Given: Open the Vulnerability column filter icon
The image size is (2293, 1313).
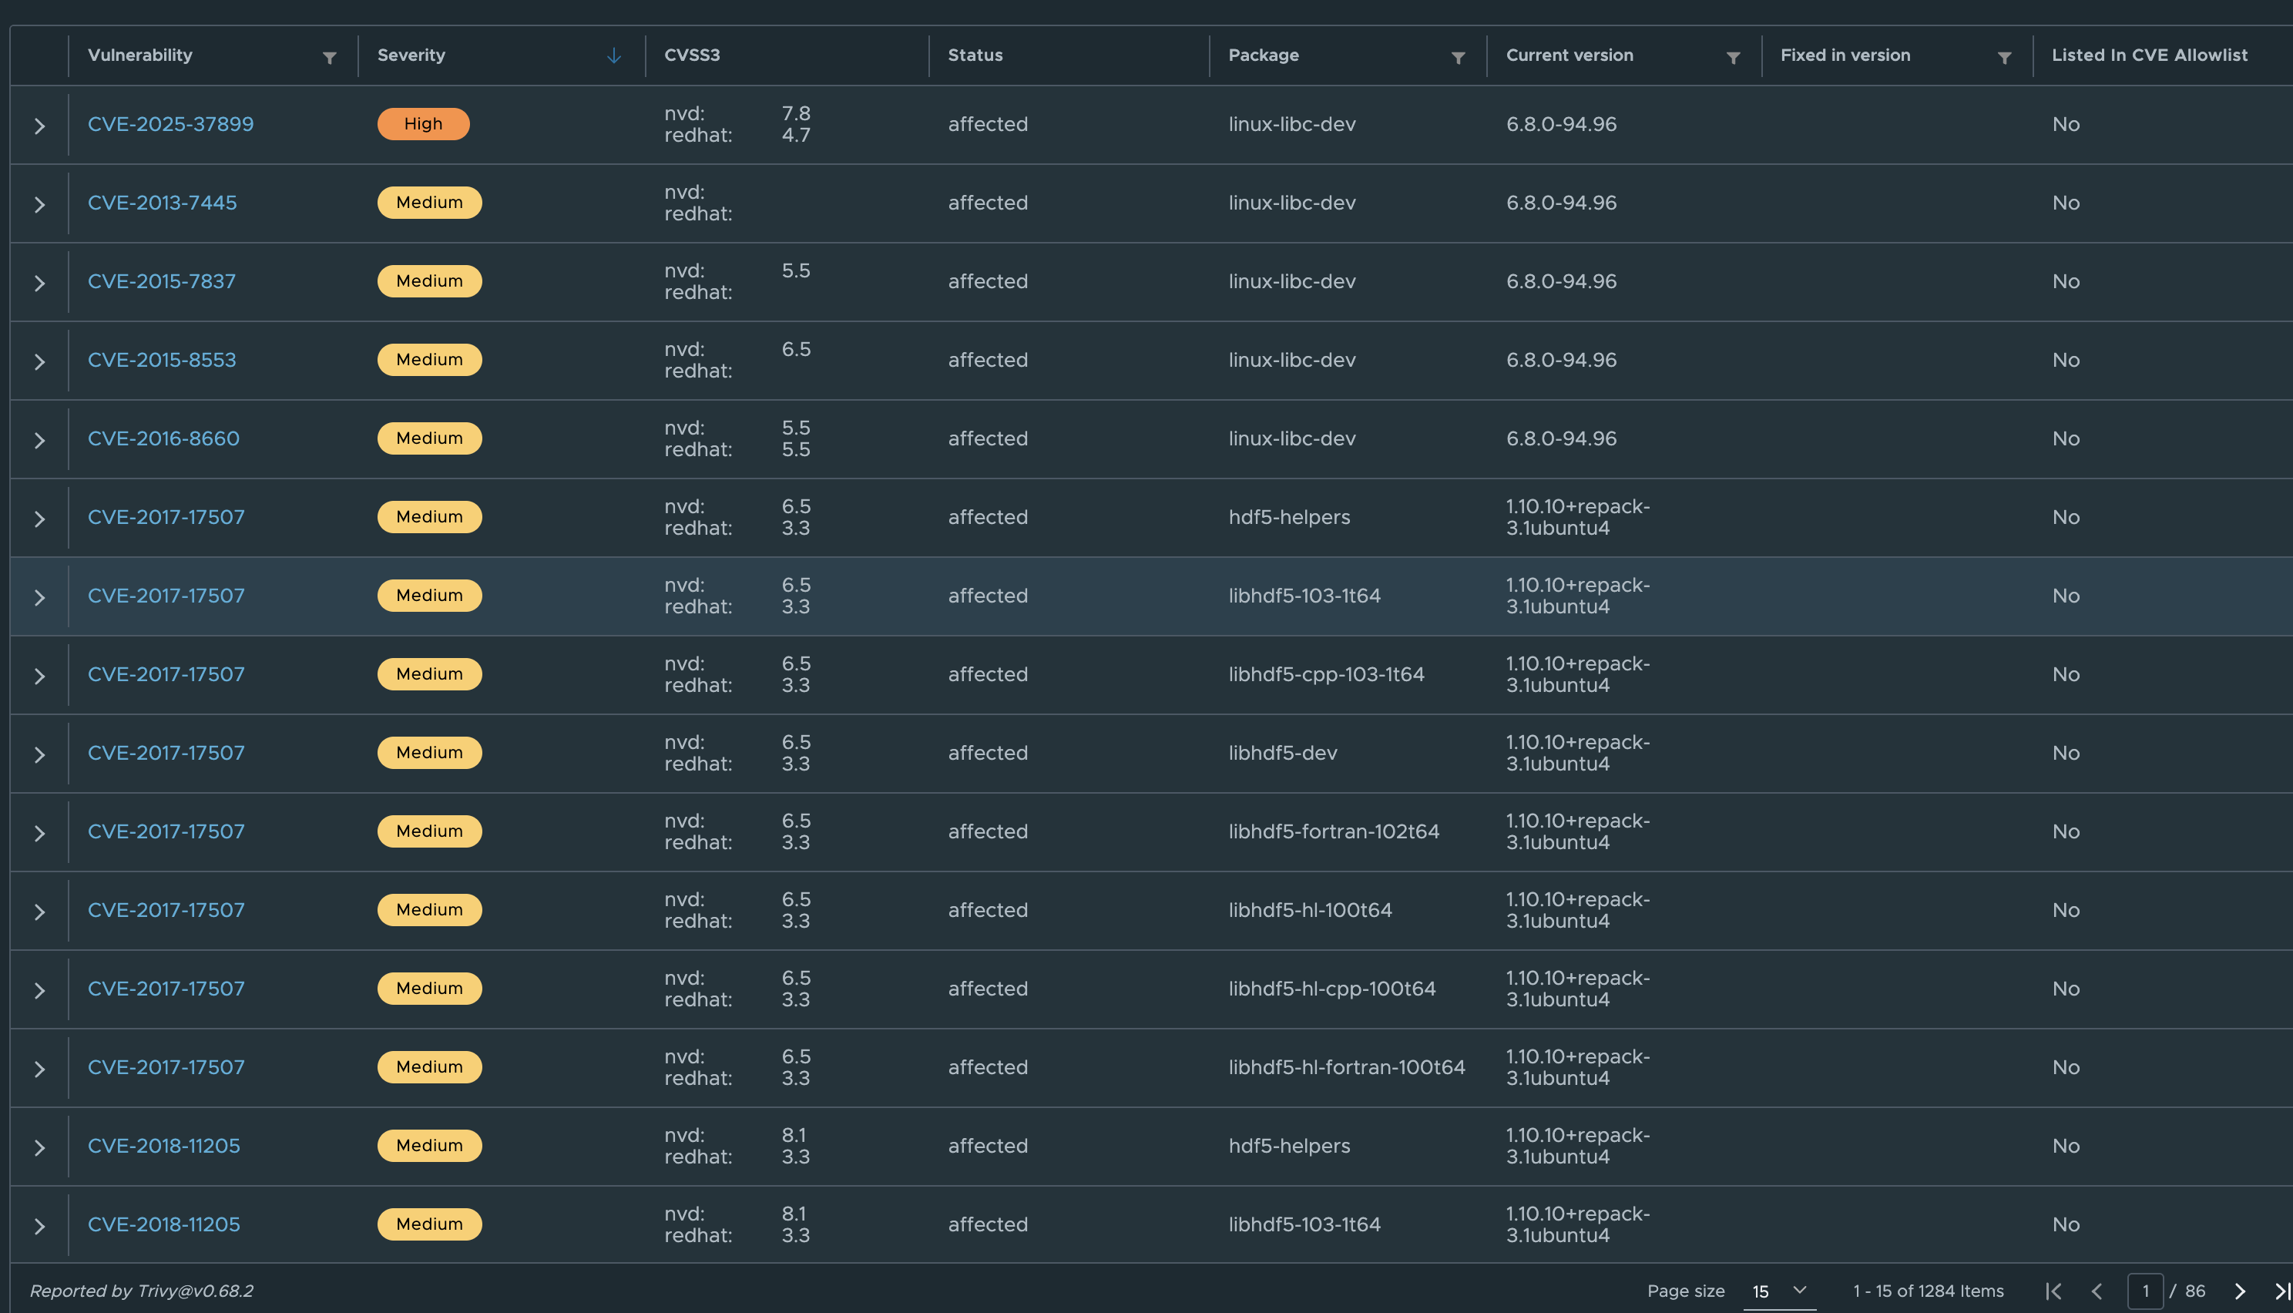Looking at the screenshot, I should [330, 58].
